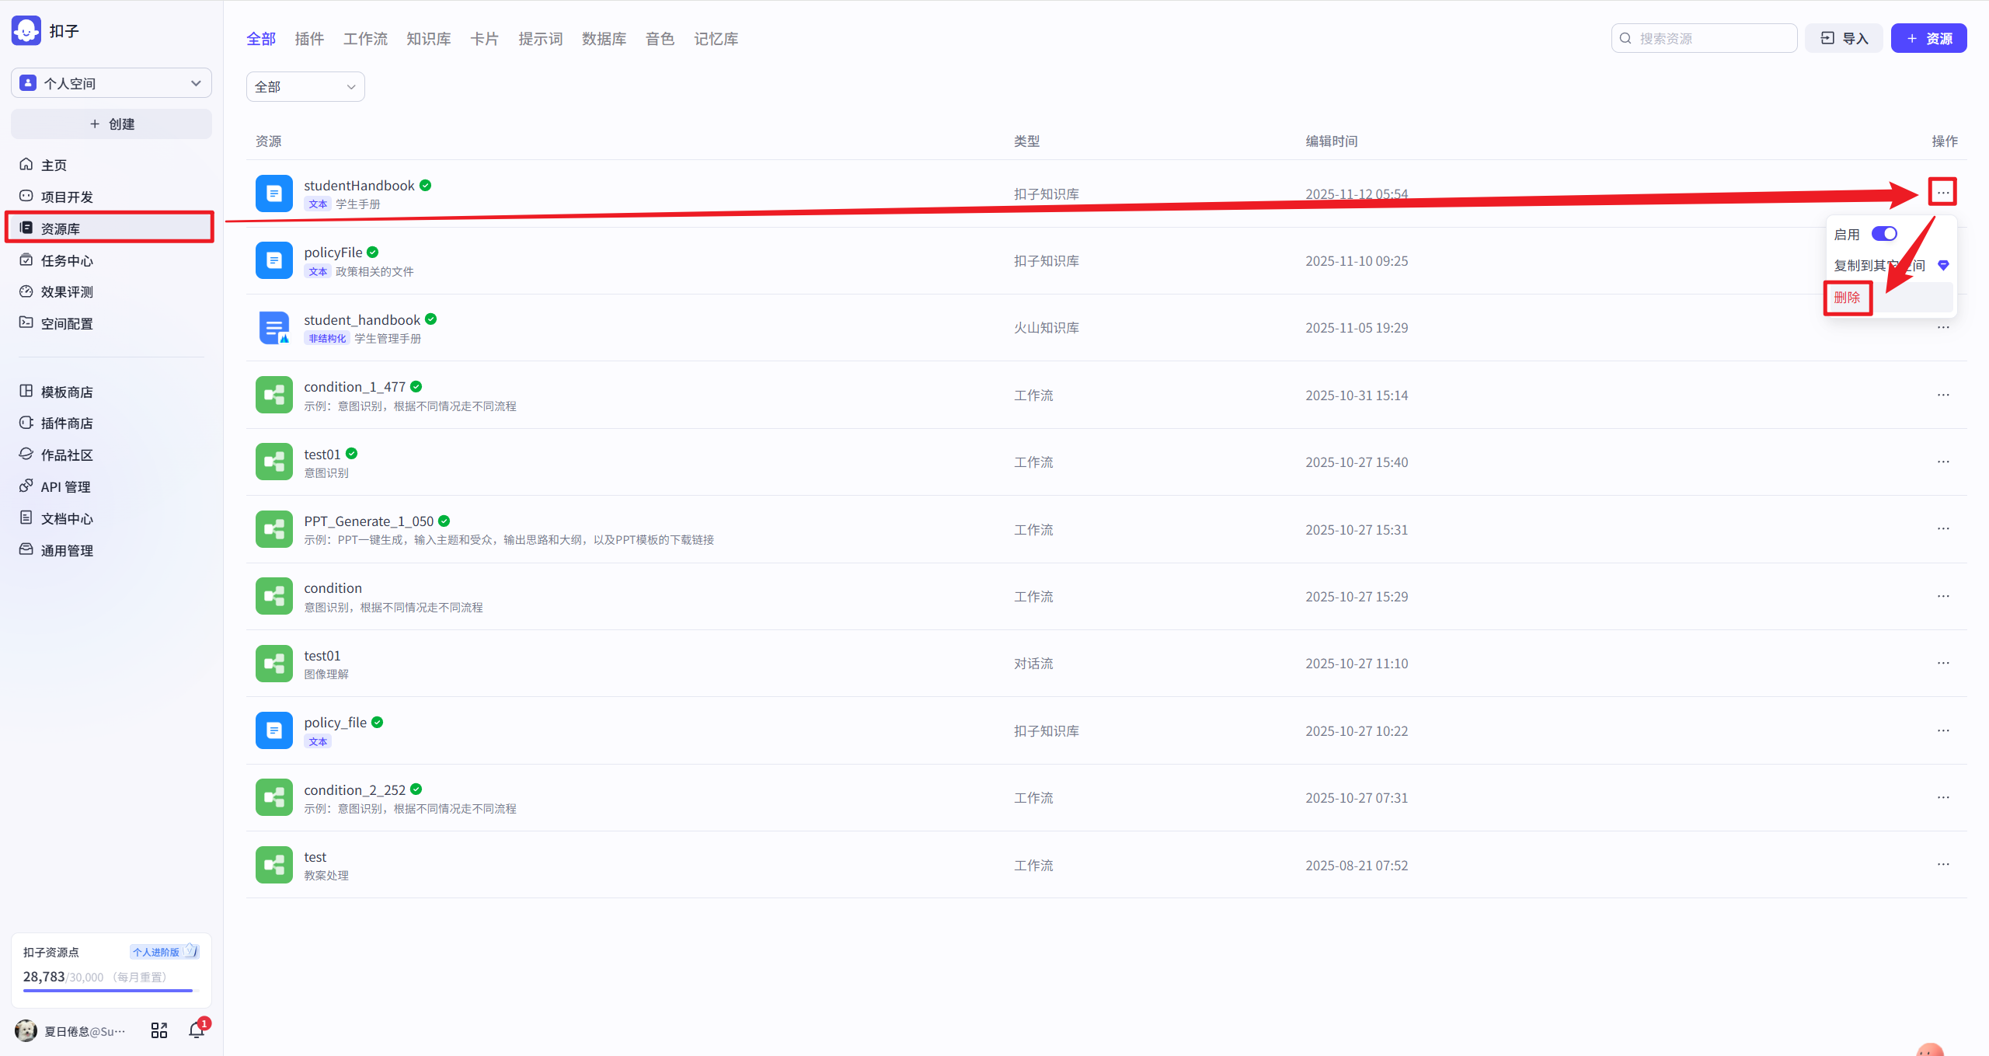1989x1056 pixels.
Task: Go to 插件商店 in sidebar
Action: click(67, 423)
